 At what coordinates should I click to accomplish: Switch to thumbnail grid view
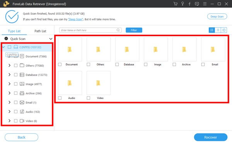pos(212,30)
